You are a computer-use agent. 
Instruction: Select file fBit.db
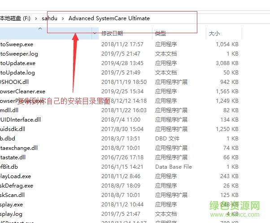click(9, 167)
